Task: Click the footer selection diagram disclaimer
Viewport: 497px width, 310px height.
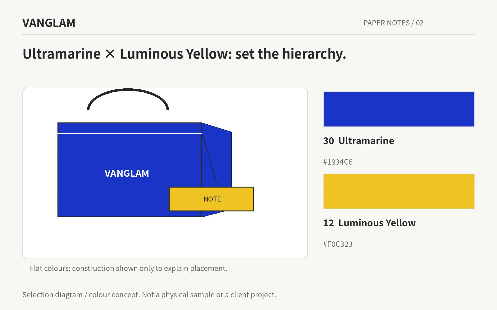Action: (149, 295)
